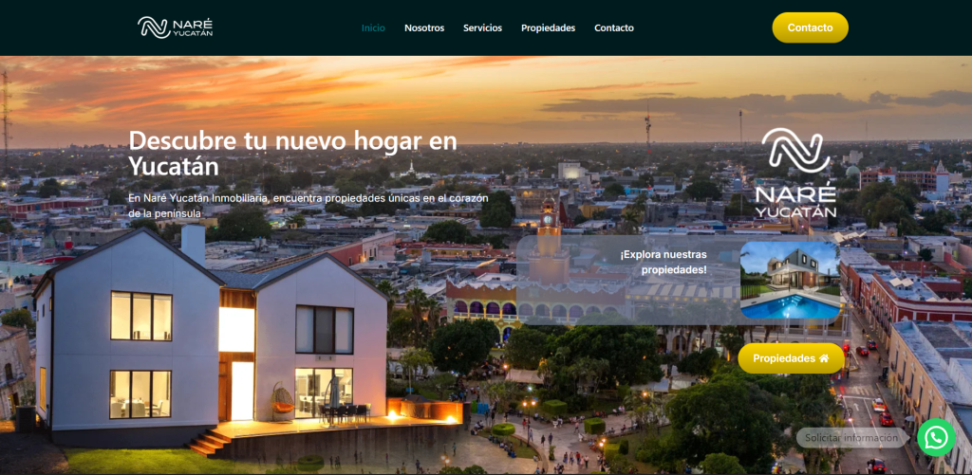This screenshot has height=475, width=972.
Task: Open the pool house thumbnail image
Action: (790, 281)
